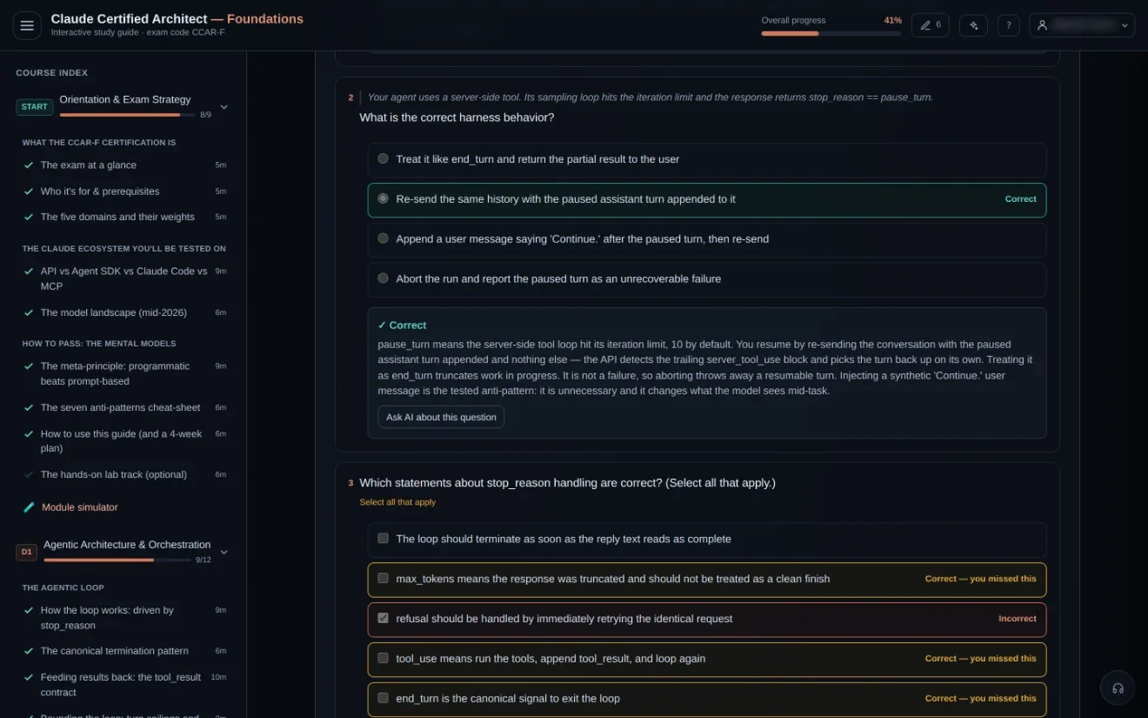This screenshot has width=1148, height=718.
Task: Click the checkmark beside 'The model landscape (mid-2026)'
Action: (x=29, y=312)
